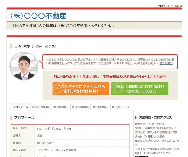The height and width of the screenshot is (157, 188).
Task: Click the こちら link for corporate callers
Action: [176, 141]
